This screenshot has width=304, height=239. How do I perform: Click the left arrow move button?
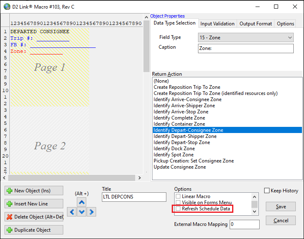tap(72, 212)
